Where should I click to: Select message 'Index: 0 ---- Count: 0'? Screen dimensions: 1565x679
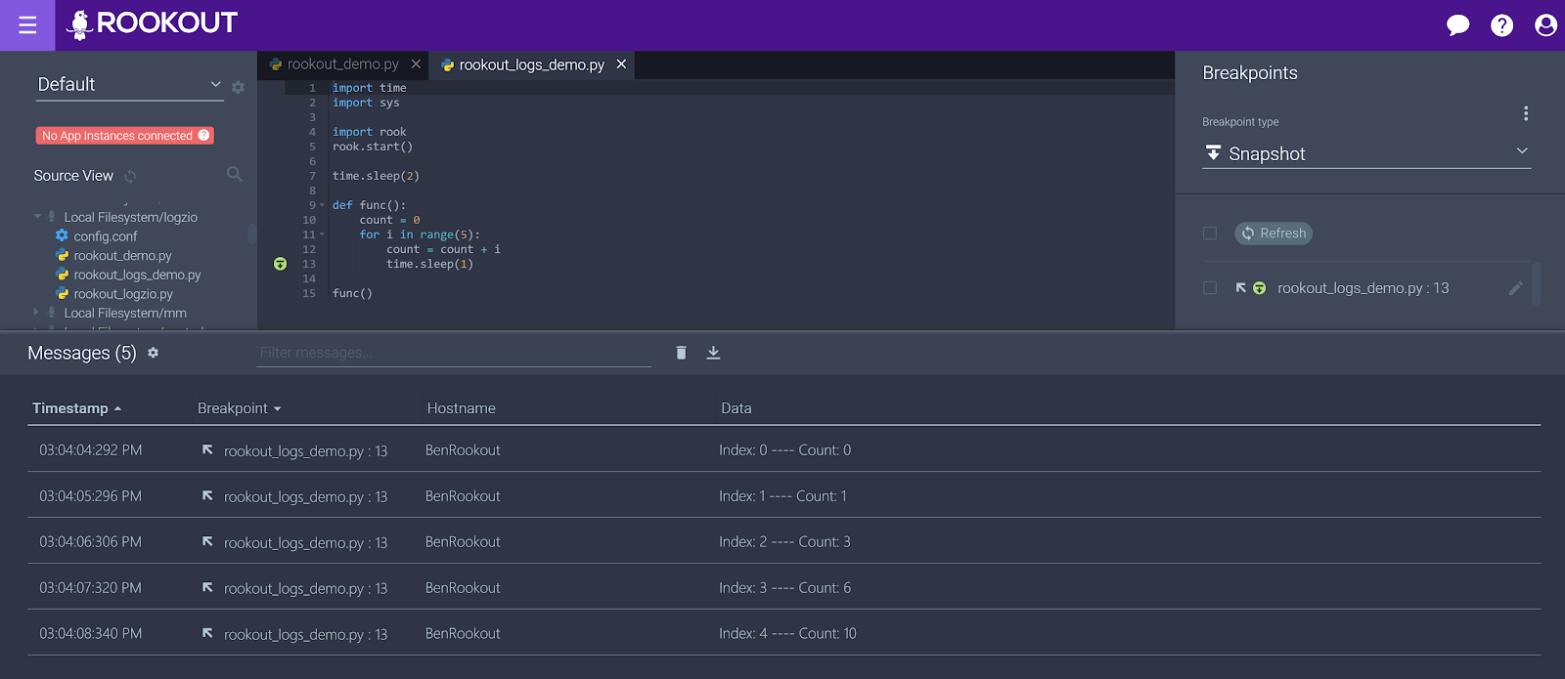[x=784, y=450]
